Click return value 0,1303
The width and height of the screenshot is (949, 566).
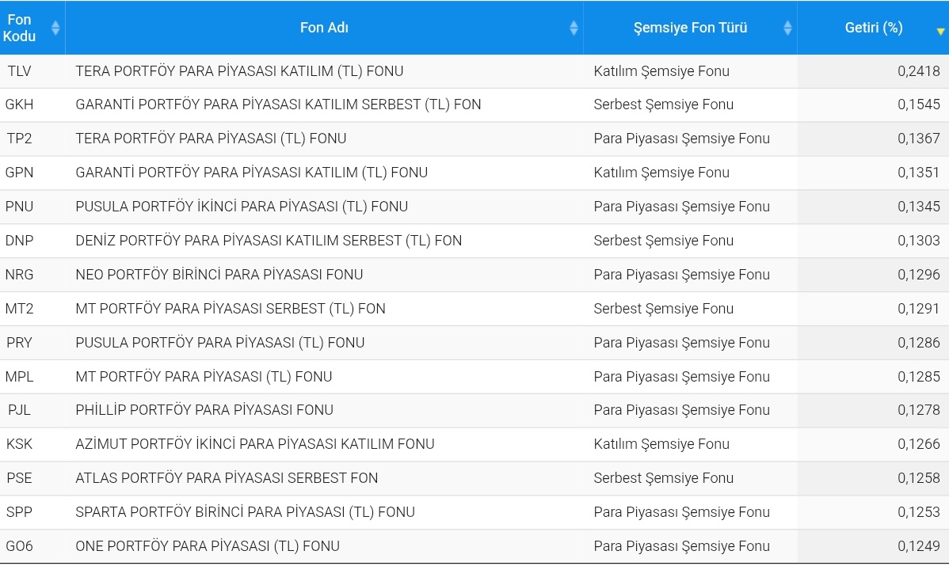click(x=919, y=241)
